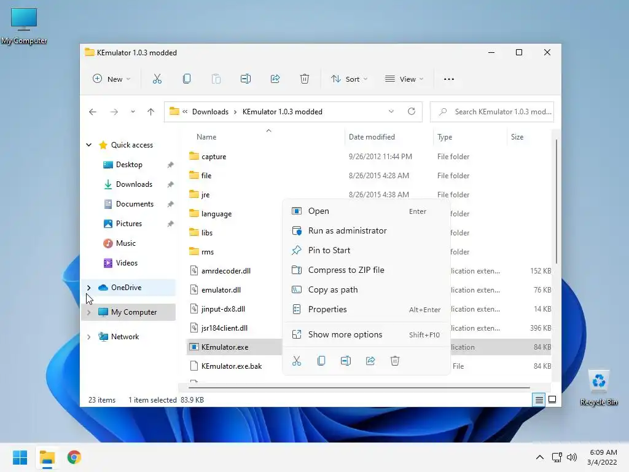Click the Delete icon in the context menu
This screenshot has width=629, height=472.
(x=395, y=361)
